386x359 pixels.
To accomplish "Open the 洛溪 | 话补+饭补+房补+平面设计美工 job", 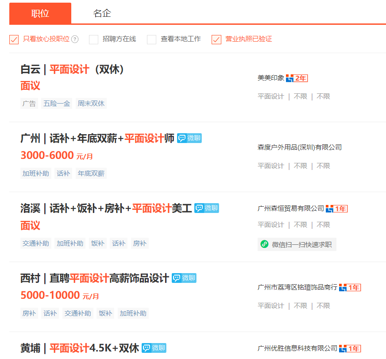I will 106,208.
